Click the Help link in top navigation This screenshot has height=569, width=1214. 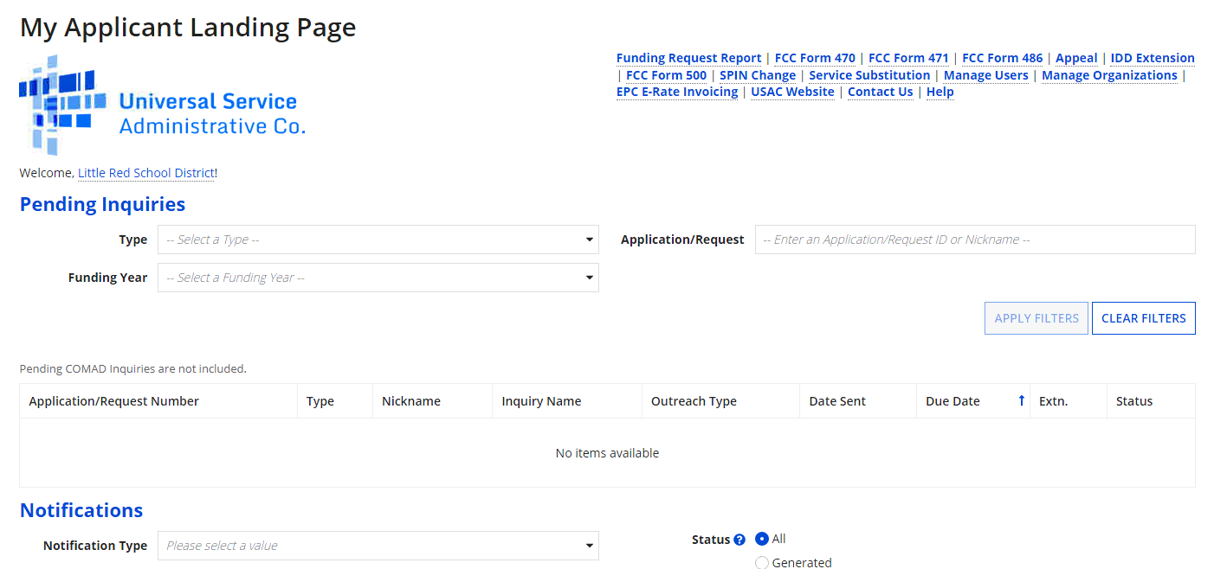pyautogui.click(x=940, y=92)
